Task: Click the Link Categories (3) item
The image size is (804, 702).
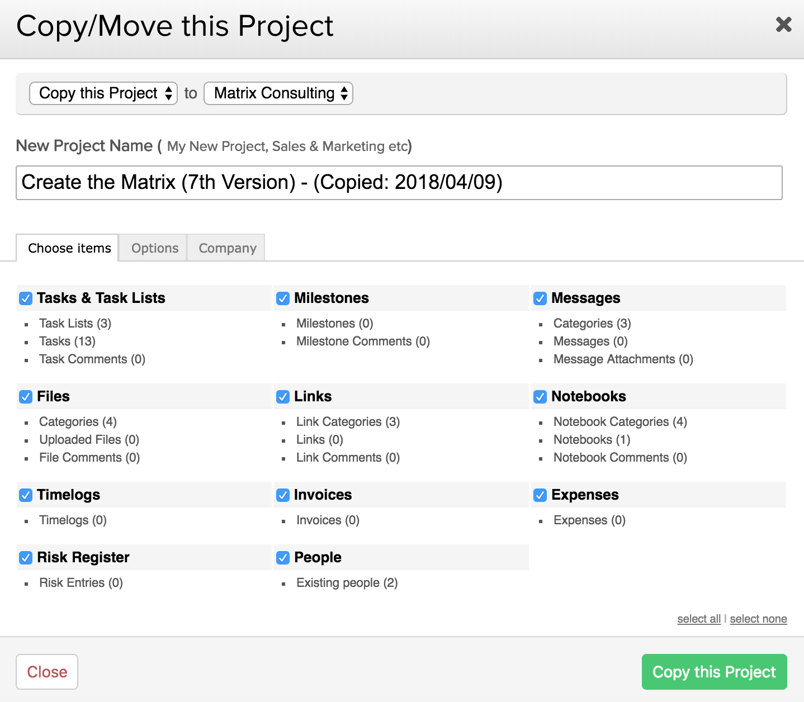Action: pyautogui.click(x=348, y=421)
